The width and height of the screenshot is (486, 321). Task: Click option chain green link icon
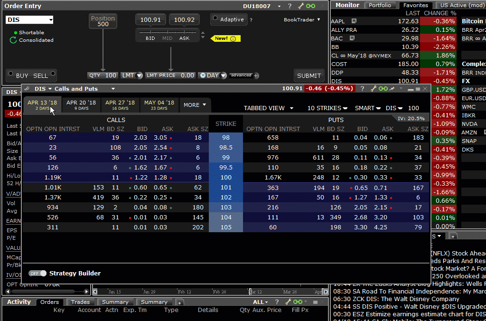[x=383, y=89]
